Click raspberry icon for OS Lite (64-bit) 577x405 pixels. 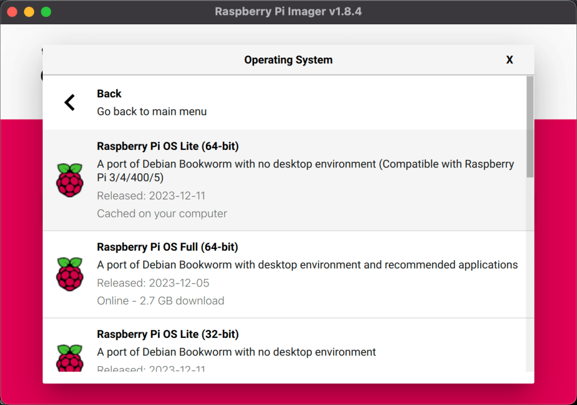tap(70, 180)
